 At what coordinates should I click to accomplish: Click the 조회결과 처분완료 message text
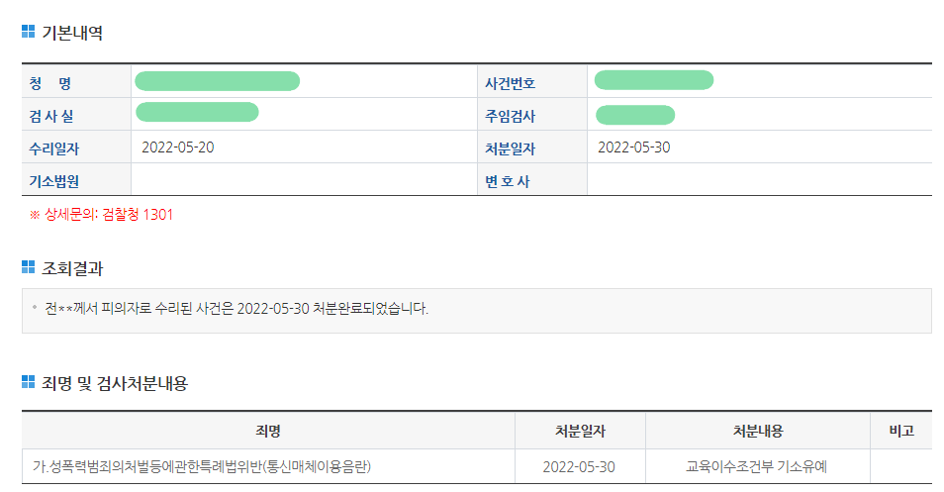236,308
